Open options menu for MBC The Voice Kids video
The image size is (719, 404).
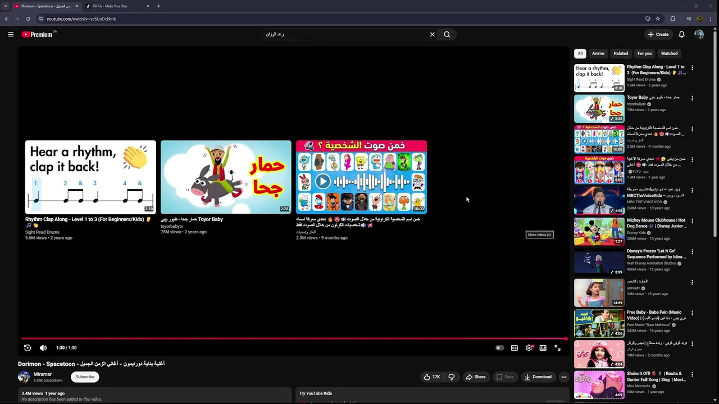[x=692, y=190]
